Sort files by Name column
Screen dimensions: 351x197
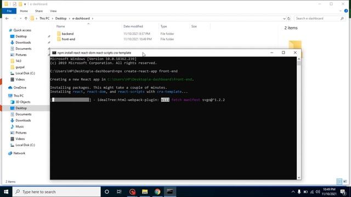point(61,26)
